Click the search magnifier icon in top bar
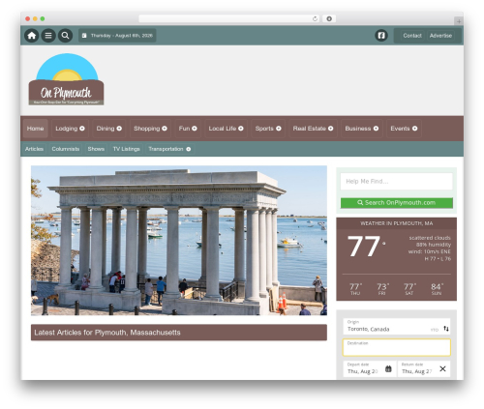 65,36
